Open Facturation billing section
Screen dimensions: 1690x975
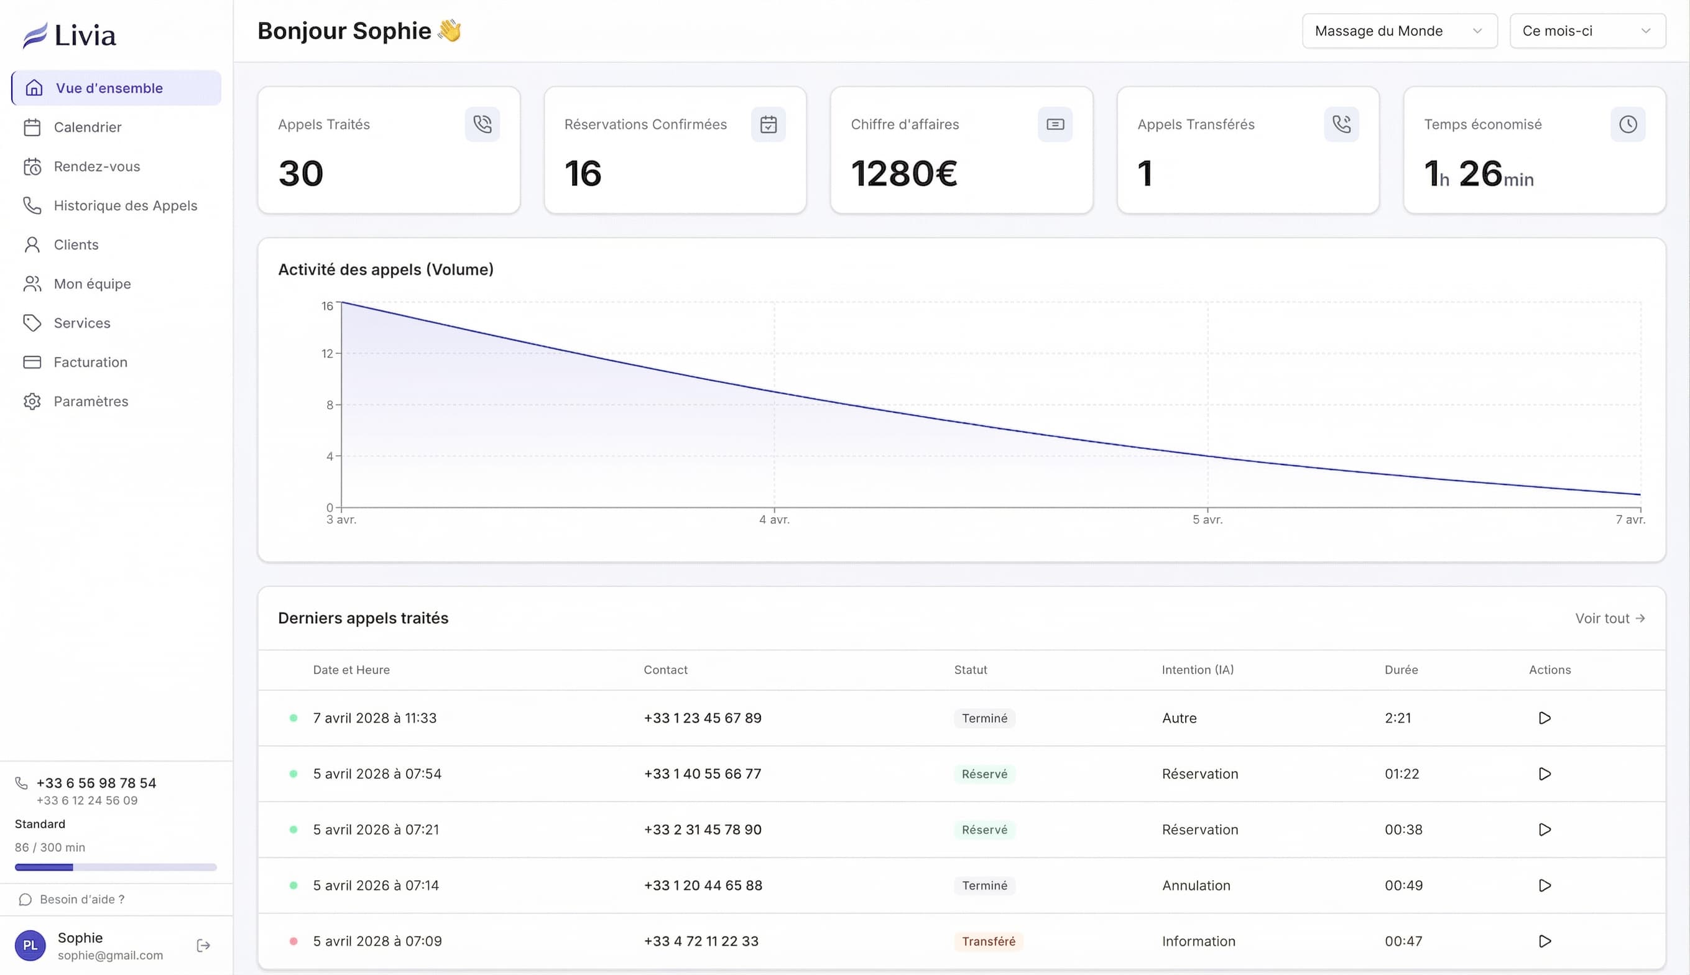click(90, 362)
